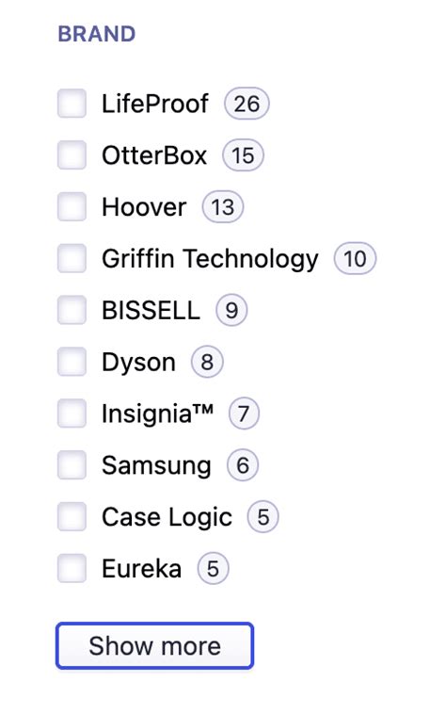
Task: Check the Eureka brand checkbox
Action: tap(72, 568)
